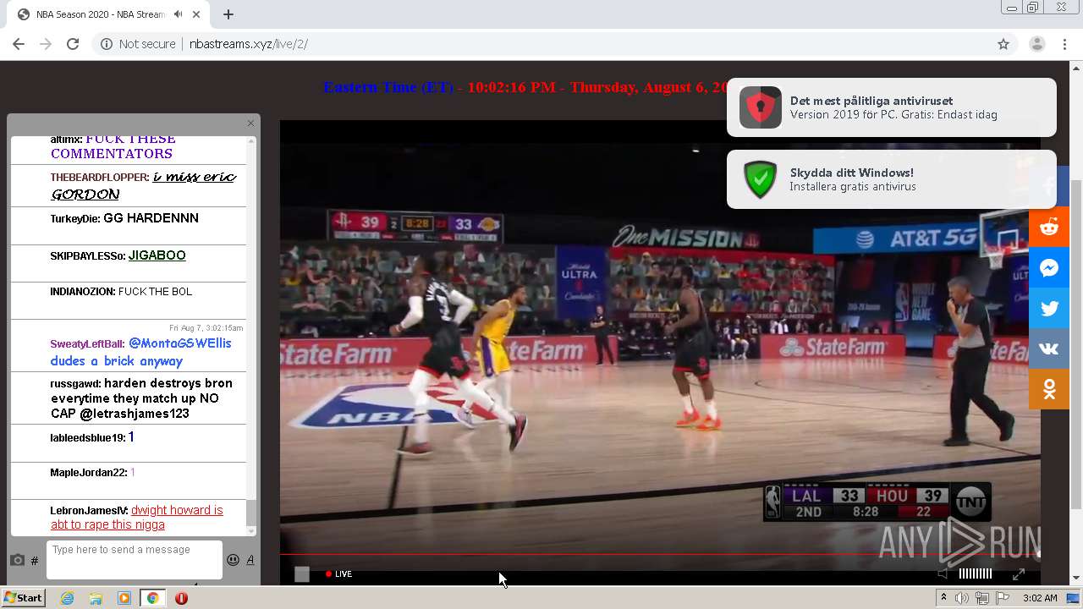Click the page vertical scrollbar thumb
The width and height of the screenshot is (1083, 609).
click(1076, 344)
